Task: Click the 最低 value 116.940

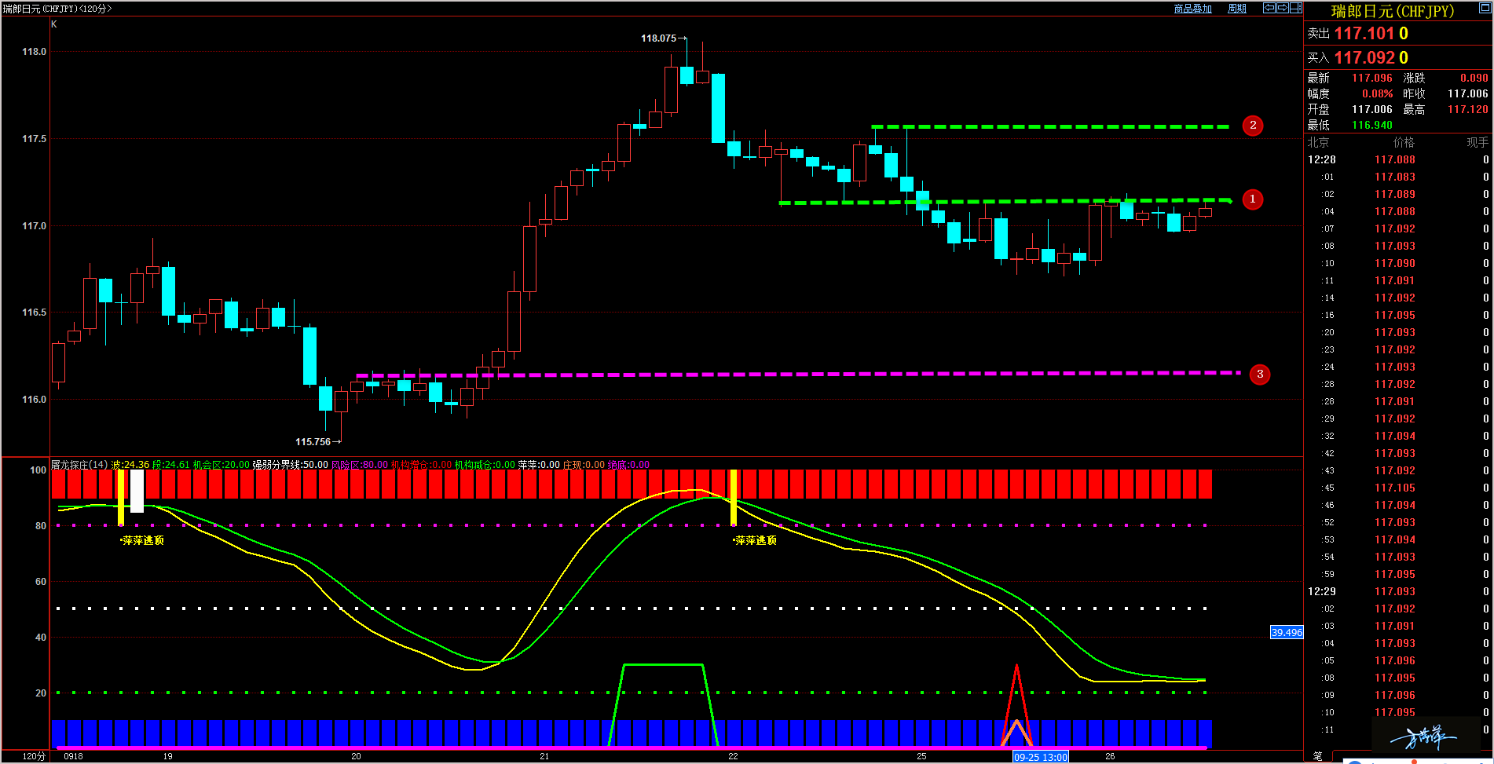Action: pyautogui.click(x=1371, y=125)
